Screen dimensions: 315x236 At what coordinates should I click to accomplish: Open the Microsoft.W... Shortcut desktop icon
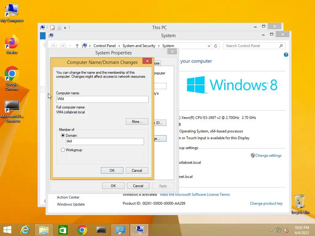click(12, 111)
